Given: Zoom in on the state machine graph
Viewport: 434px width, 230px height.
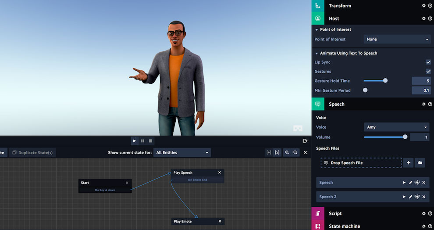Looking at the screenshot, I should (287, 153).
